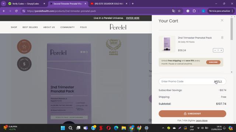
Task: Open the EUR/PEN widget on taskbar
Action: click(x=10, y=128)
